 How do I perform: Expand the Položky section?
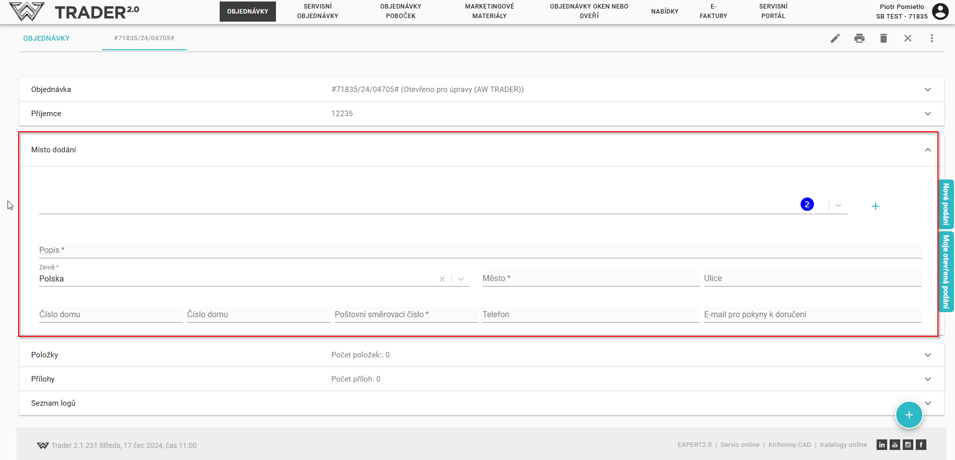(x=927, y=355)
